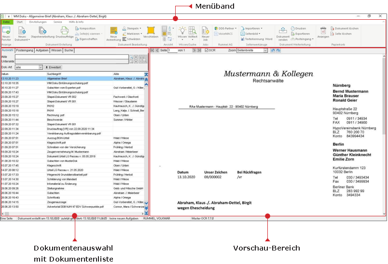Viewport: 388px width, 264px height.
Task: Expand the Seitenbild dropdown
Action: pyautogui.click(x=259, y=34)
